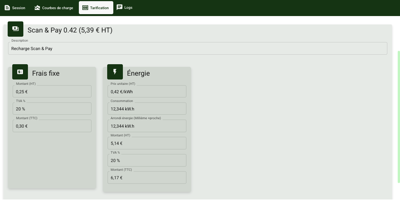The width and height of the screenshot is (400, 201).
Task: Click the Prix unitaire (HT) field
Action: pyautogui.click(x=147, y=92)
